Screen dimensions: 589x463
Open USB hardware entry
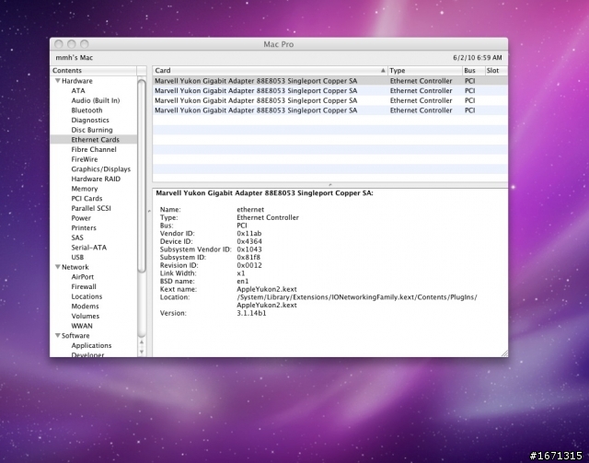77,257
